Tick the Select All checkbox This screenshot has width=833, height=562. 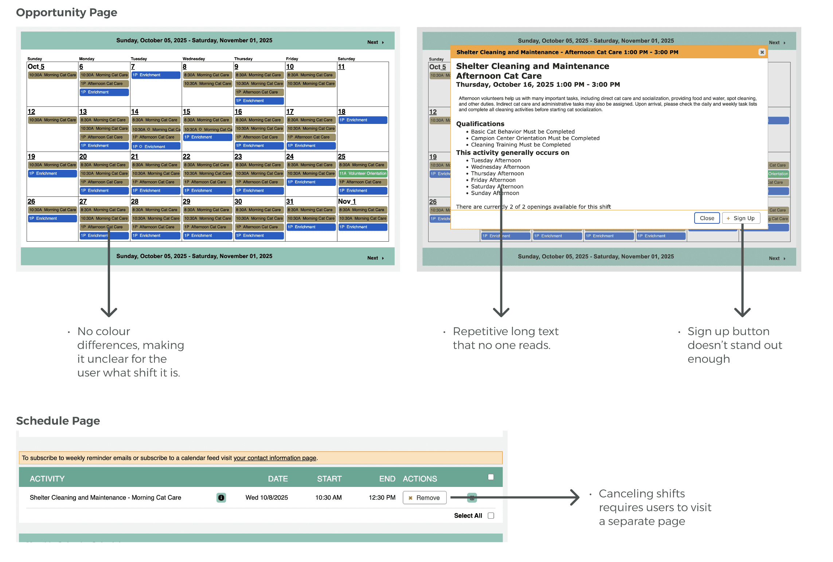491,515
